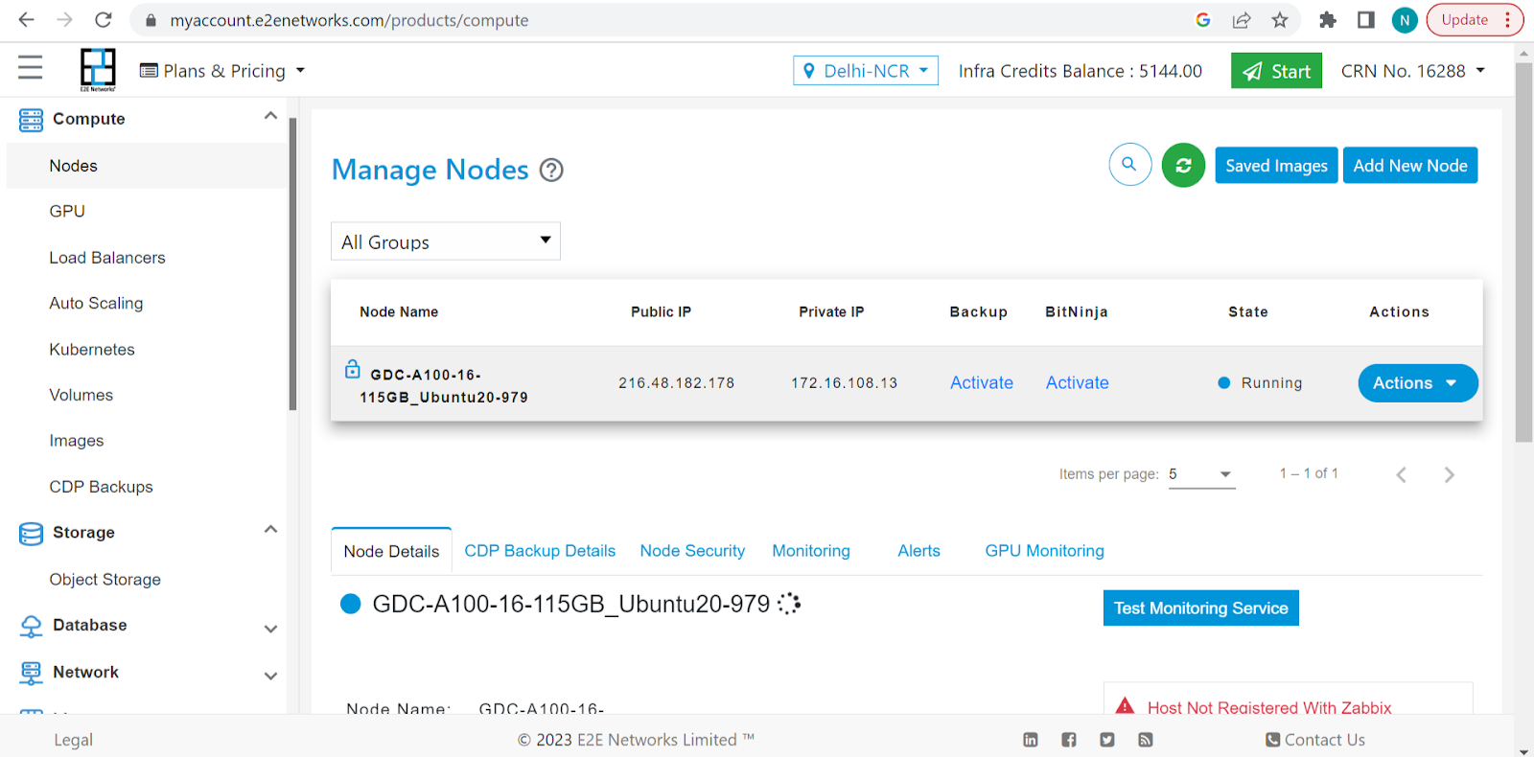This screenshot has height=757, width=1534.
Task: Open the Delhi-NCR region dropdown
Action: (865, 71)
